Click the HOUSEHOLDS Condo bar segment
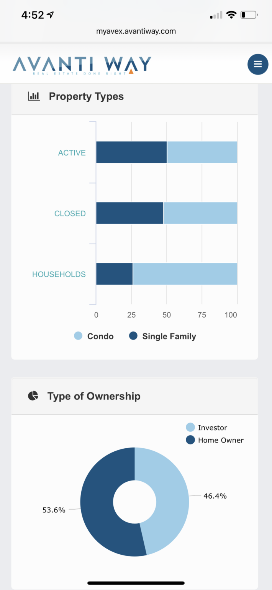 185,274
